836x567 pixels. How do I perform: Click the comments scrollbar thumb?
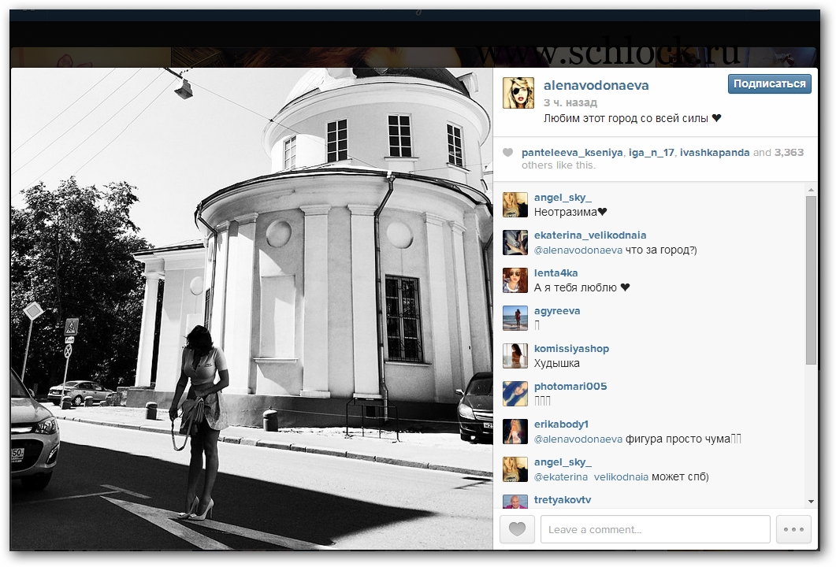(x=811, y=280)
